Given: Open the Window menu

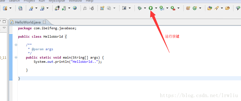Looking at the screenshot, I should [75, 1].
